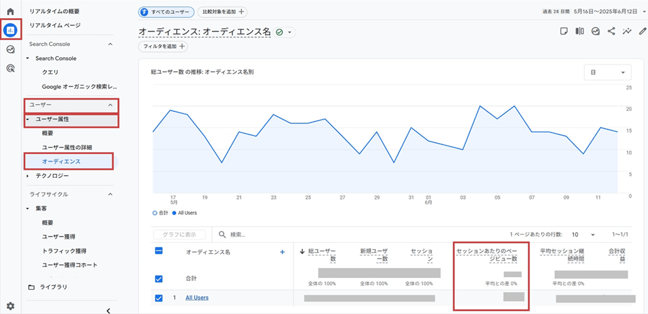The image size is (648, 314).
Task: Click the plus icon next to オーディエンス名
Action: pos(283,252)
